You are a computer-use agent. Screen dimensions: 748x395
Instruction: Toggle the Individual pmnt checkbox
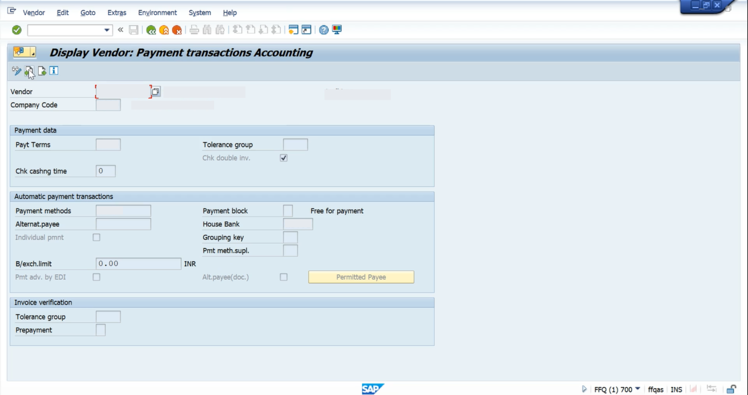pyautogui.click(x=96, y=237)
